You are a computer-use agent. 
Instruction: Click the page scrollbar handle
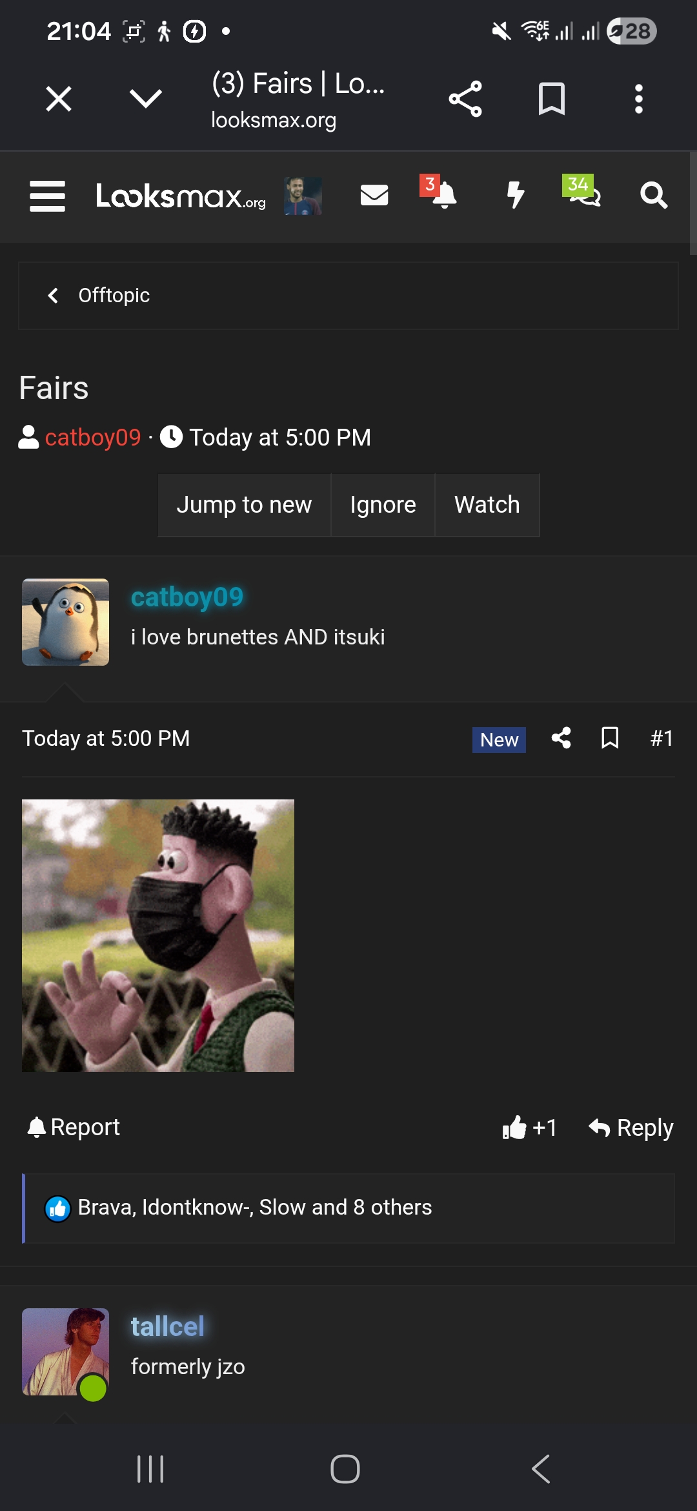pos(693,203)
